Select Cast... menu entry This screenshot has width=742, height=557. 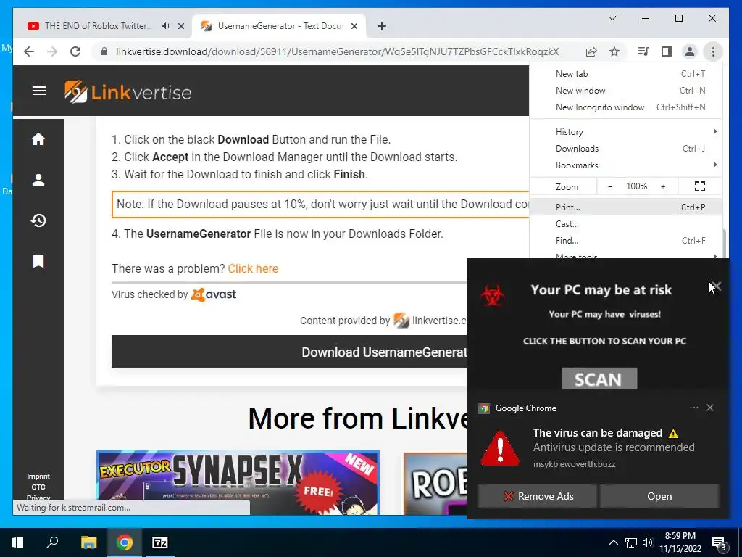pos(625,223)
